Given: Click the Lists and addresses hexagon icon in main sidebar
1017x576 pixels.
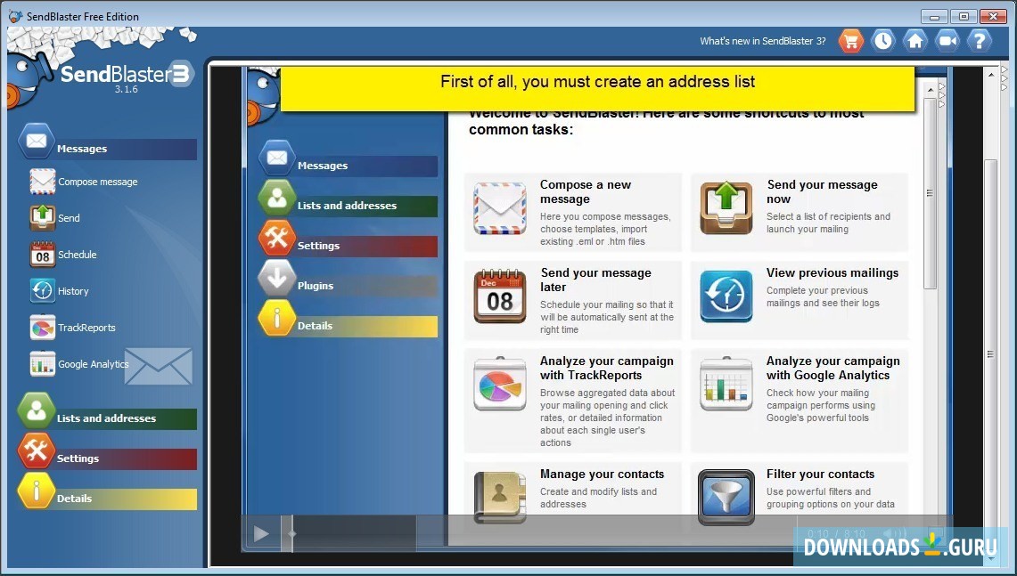Looking at the screenshot, I should coord(37,410).
